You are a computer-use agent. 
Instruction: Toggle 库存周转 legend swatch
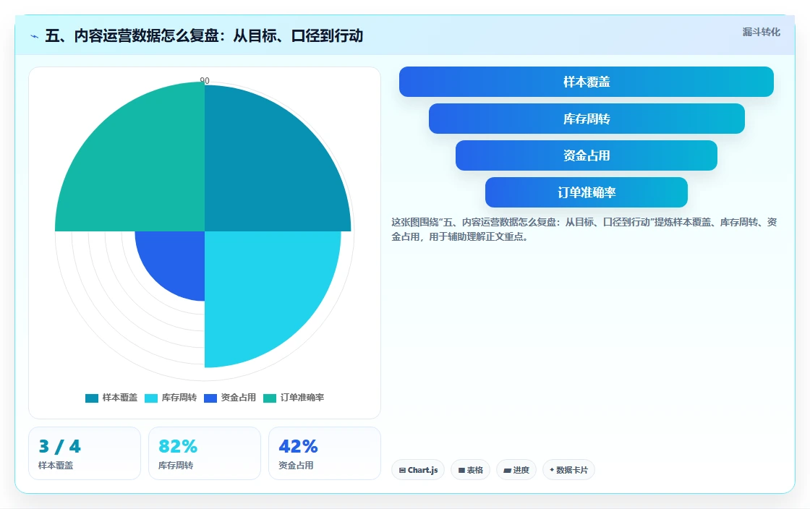pos(151,398)
